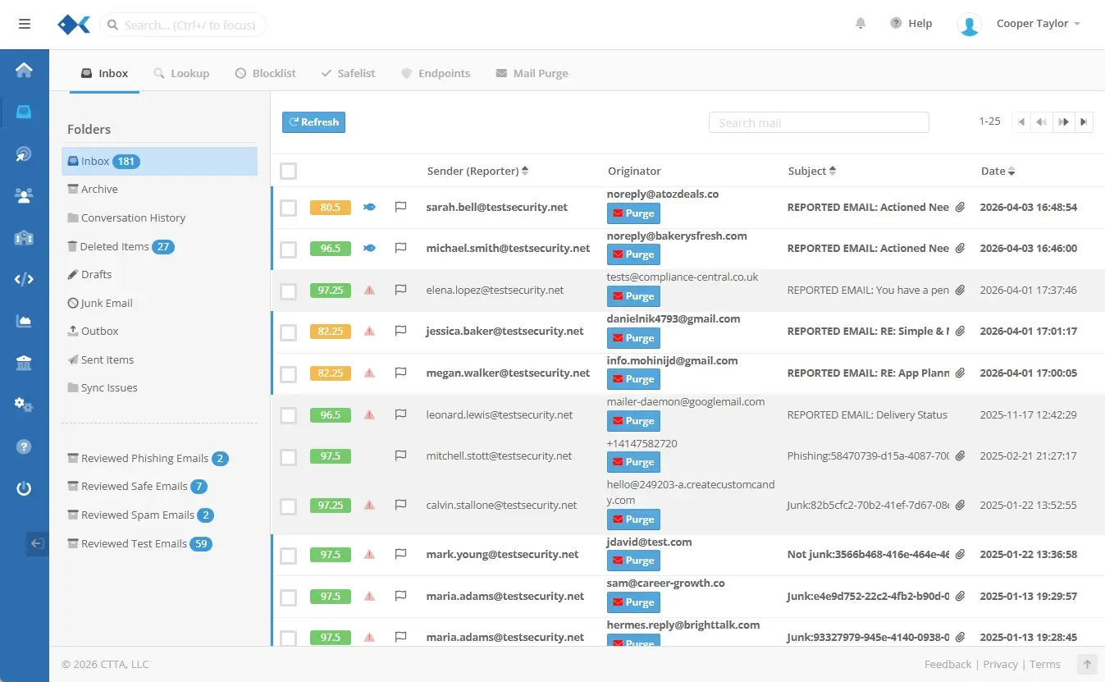
Task: Click the power icon in sidebar
Action: (24, 489)
